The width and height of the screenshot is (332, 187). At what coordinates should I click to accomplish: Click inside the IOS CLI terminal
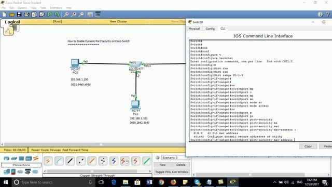point(260,91)
